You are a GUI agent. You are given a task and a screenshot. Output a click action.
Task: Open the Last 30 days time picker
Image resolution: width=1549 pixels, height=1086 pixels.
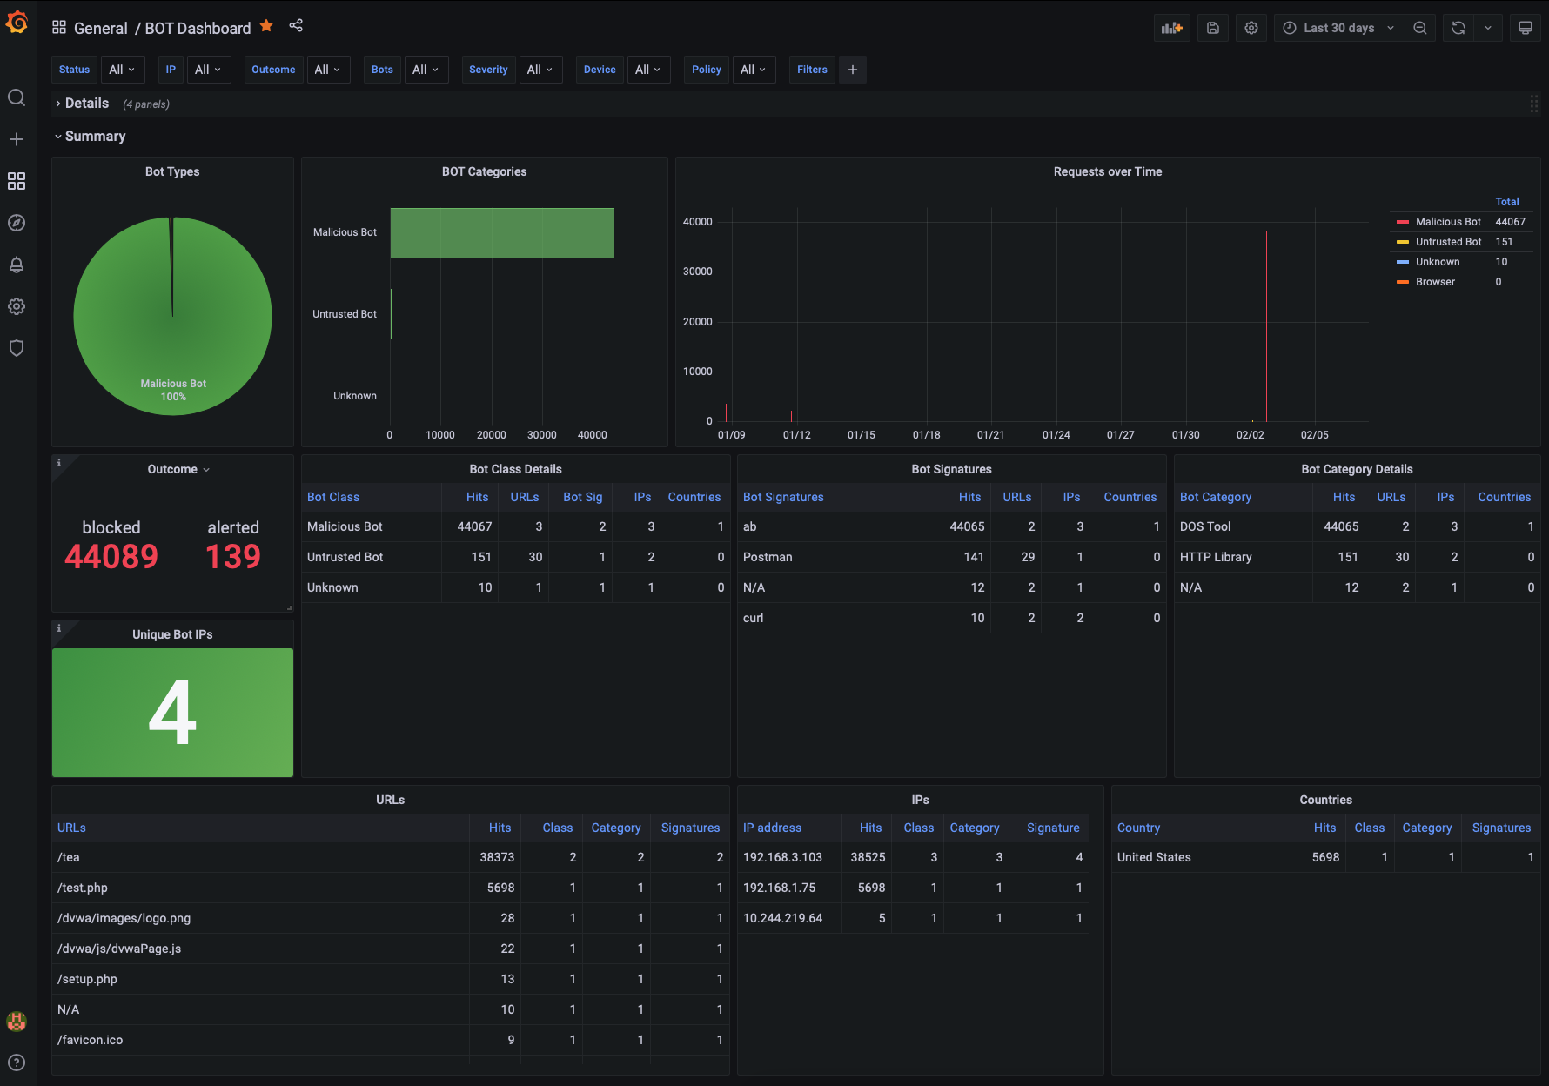click(1338, 28)
